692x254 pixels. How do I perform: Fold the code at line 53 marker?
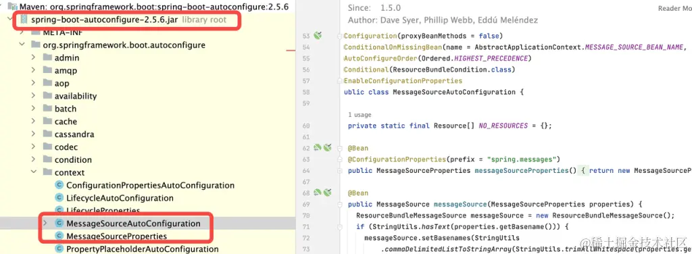click(339, 36)
